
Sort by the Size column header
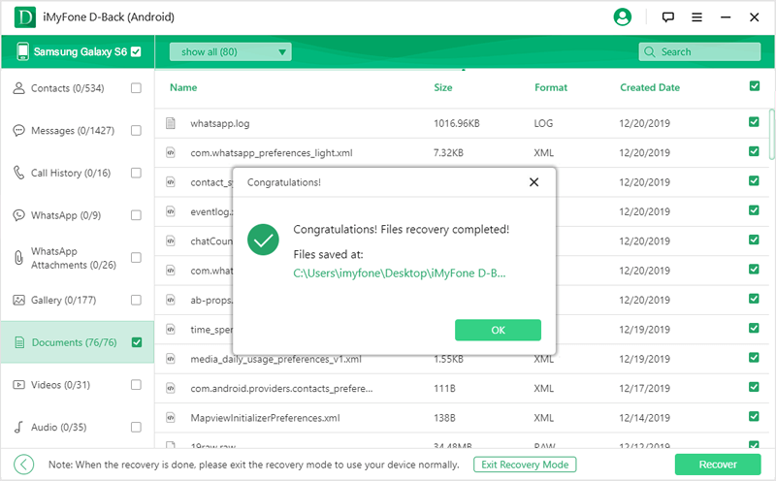click(x=443, y=87)
